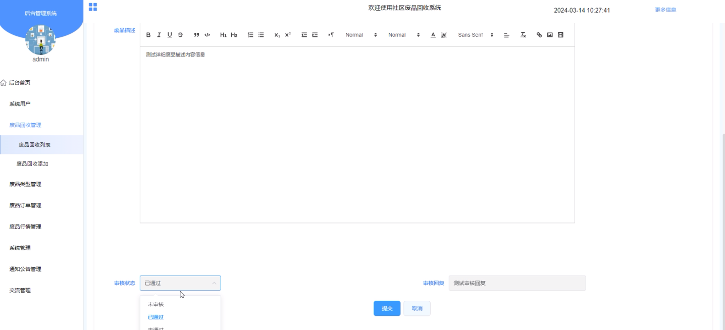
Task: Collapse 废品回收管理 sidebar menu
Action: pyautogui.click(x=41, y=125)
